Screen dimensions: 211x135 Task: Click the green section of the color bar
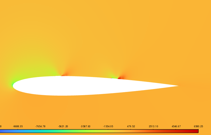coord(67,131)
